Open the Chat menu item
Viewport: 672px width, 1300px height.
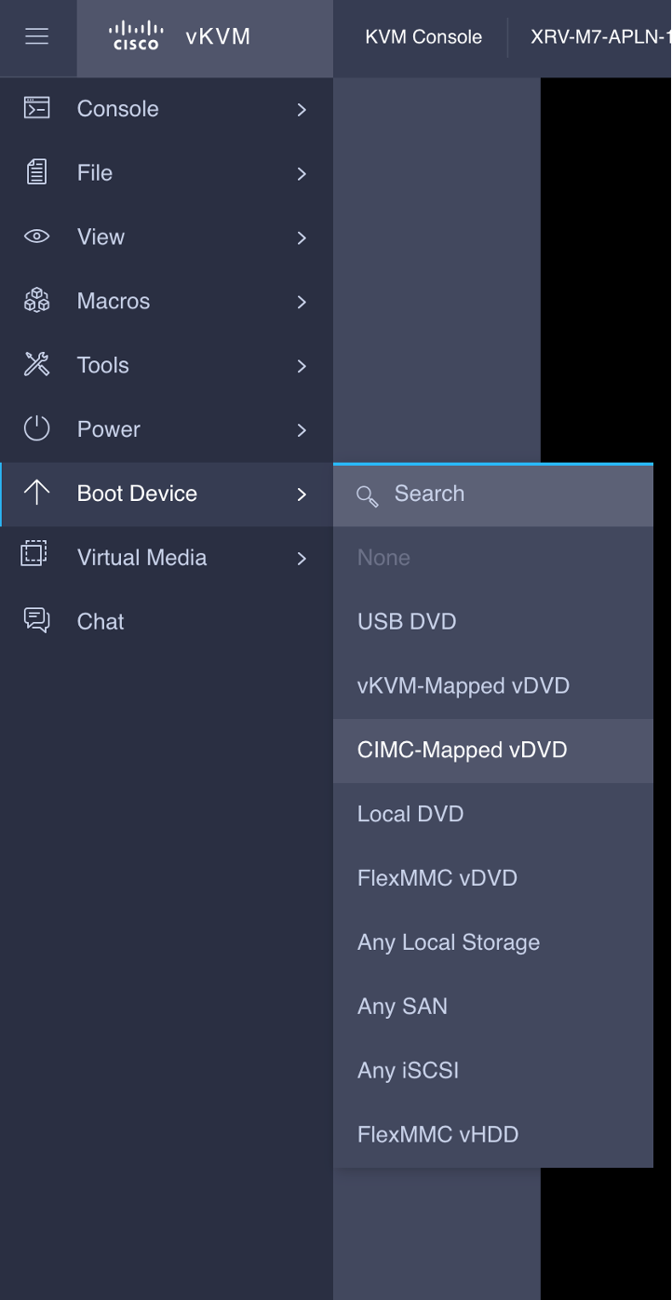click(x=167, y=622)
